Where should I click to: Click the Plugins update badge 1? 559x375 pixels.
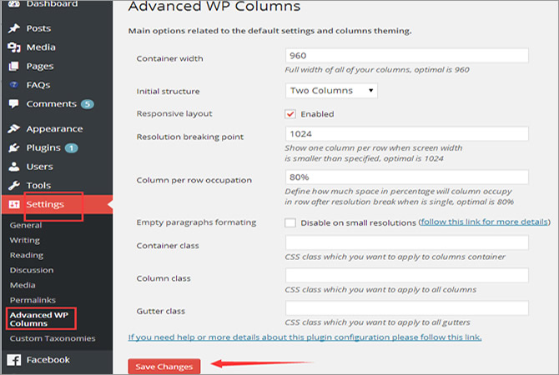point(71,147)
